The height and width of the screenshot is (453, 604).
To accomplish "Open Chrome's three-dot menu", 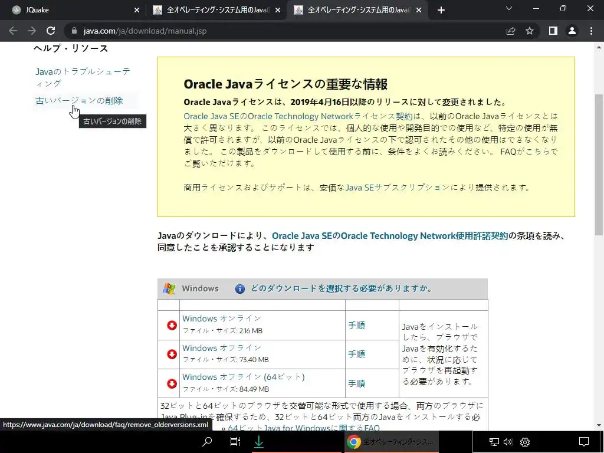I will click(591, 31).
